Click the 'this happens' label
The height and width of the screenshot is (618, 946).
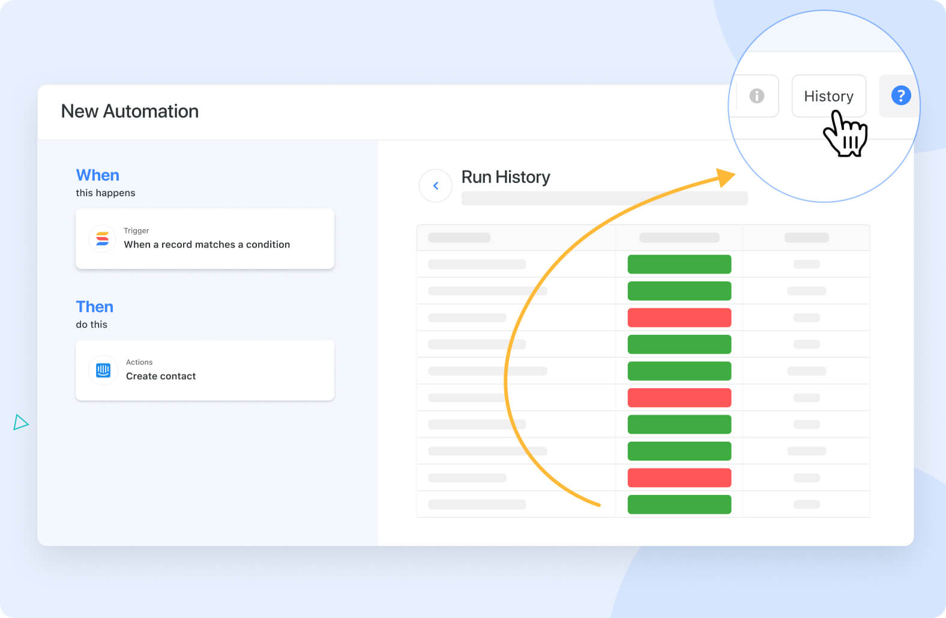point(106,193)
